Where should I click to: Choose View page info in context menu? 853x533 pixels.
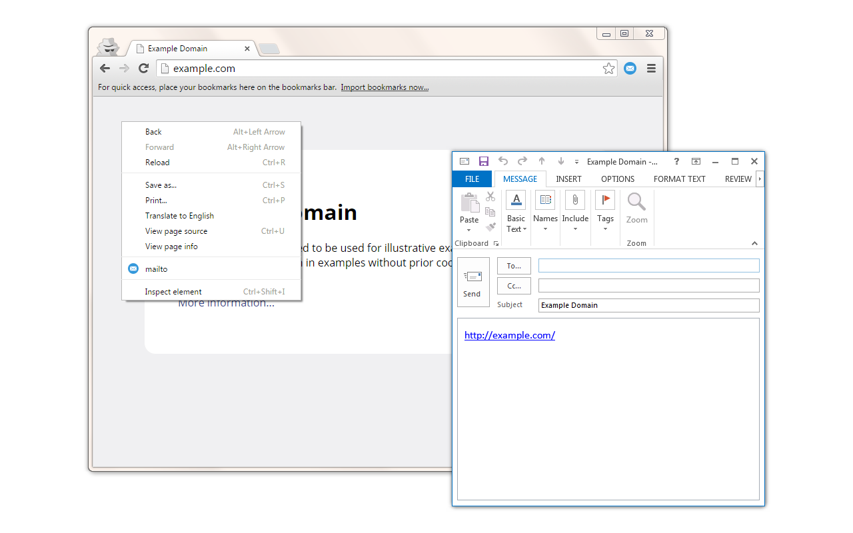(211, 247)
